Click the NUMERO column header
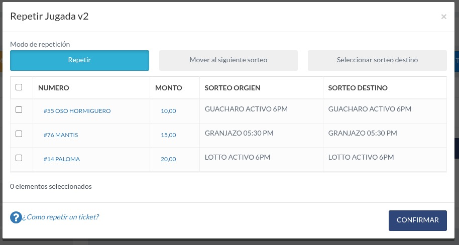 pos(54,88)
